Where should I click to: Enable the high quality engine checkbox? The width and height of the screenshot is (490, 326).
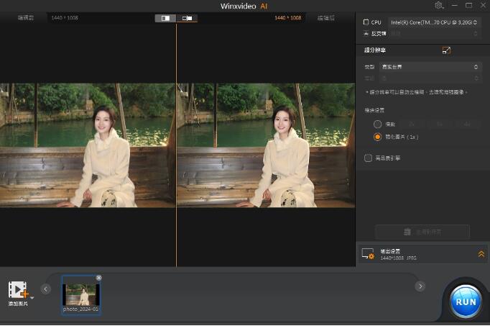(368, 158)
